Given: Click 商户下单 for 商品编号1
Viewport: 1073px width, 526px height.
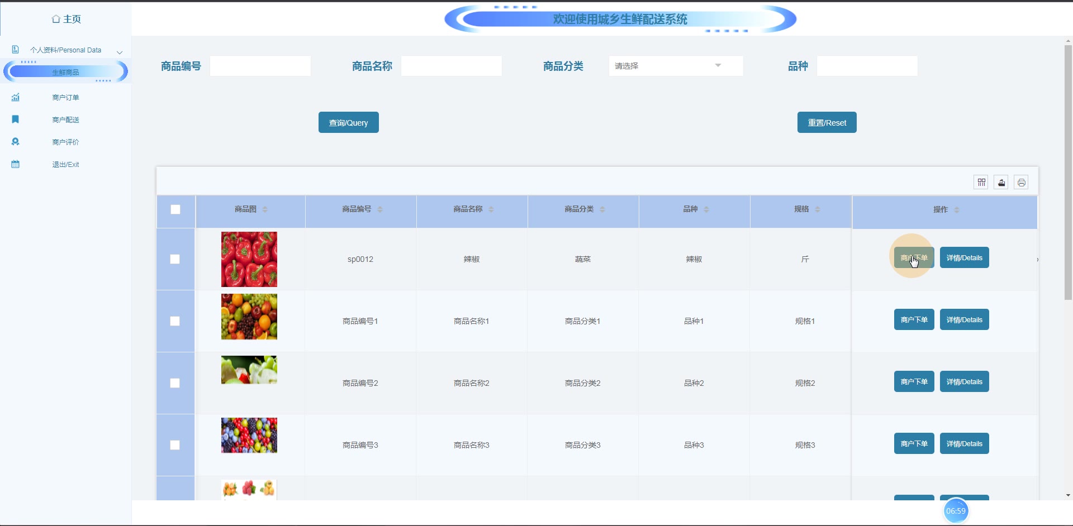Looking at the screenshot, I should [914, 319].
